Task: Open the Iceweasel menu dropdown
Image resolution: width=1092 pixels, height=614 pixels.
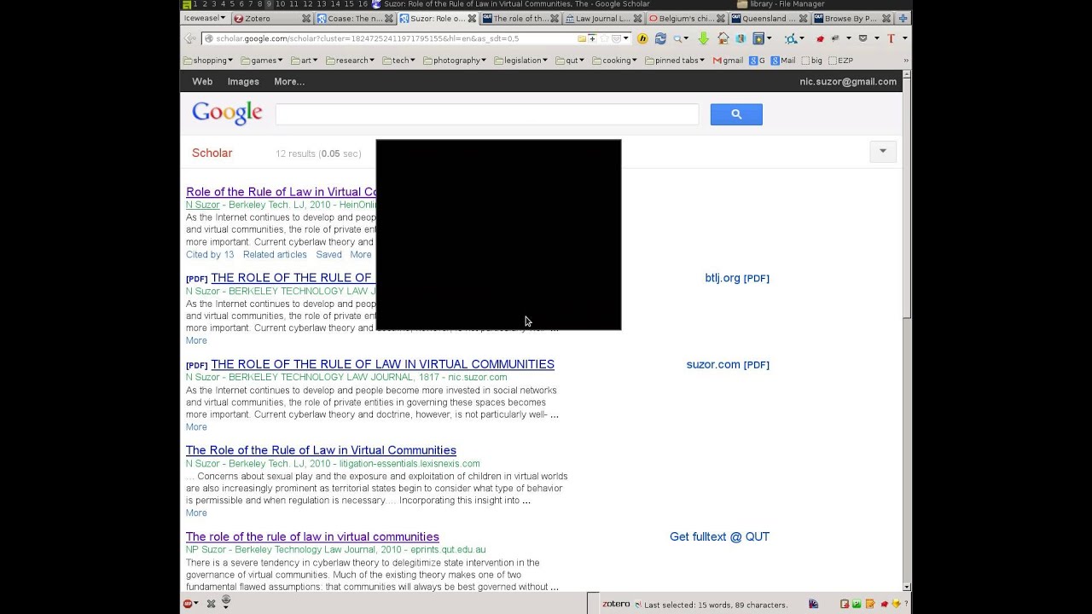Action: click(205, 18)
